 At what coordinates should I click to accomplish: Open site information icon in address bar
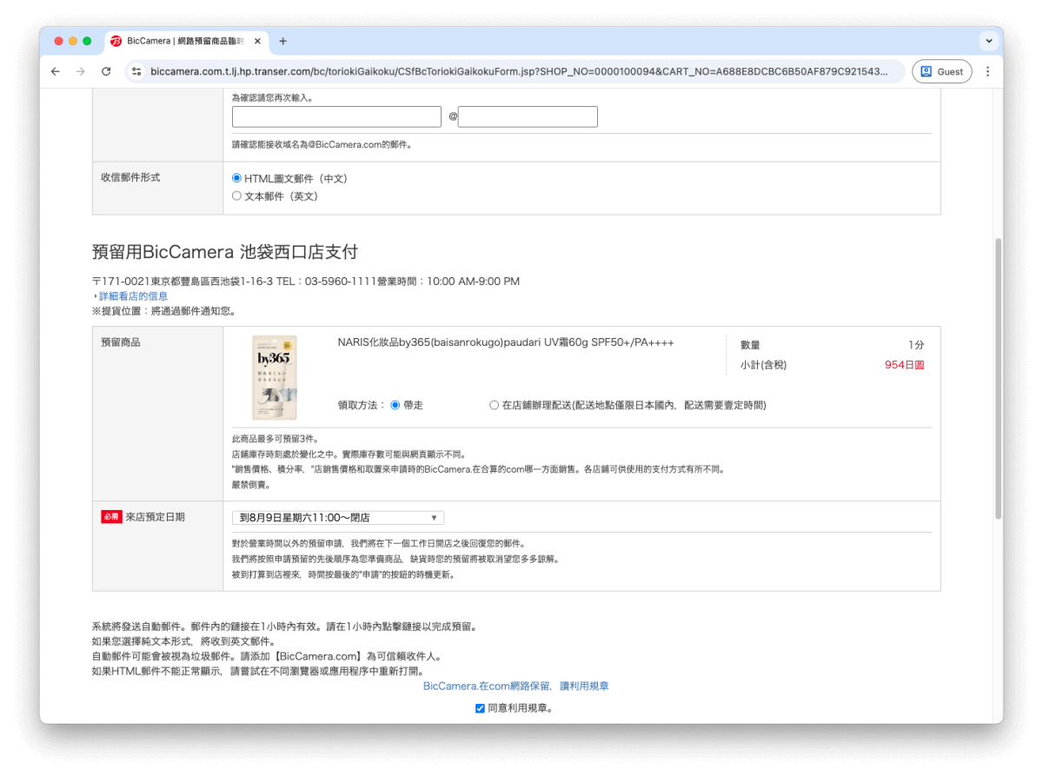point(136,71)
